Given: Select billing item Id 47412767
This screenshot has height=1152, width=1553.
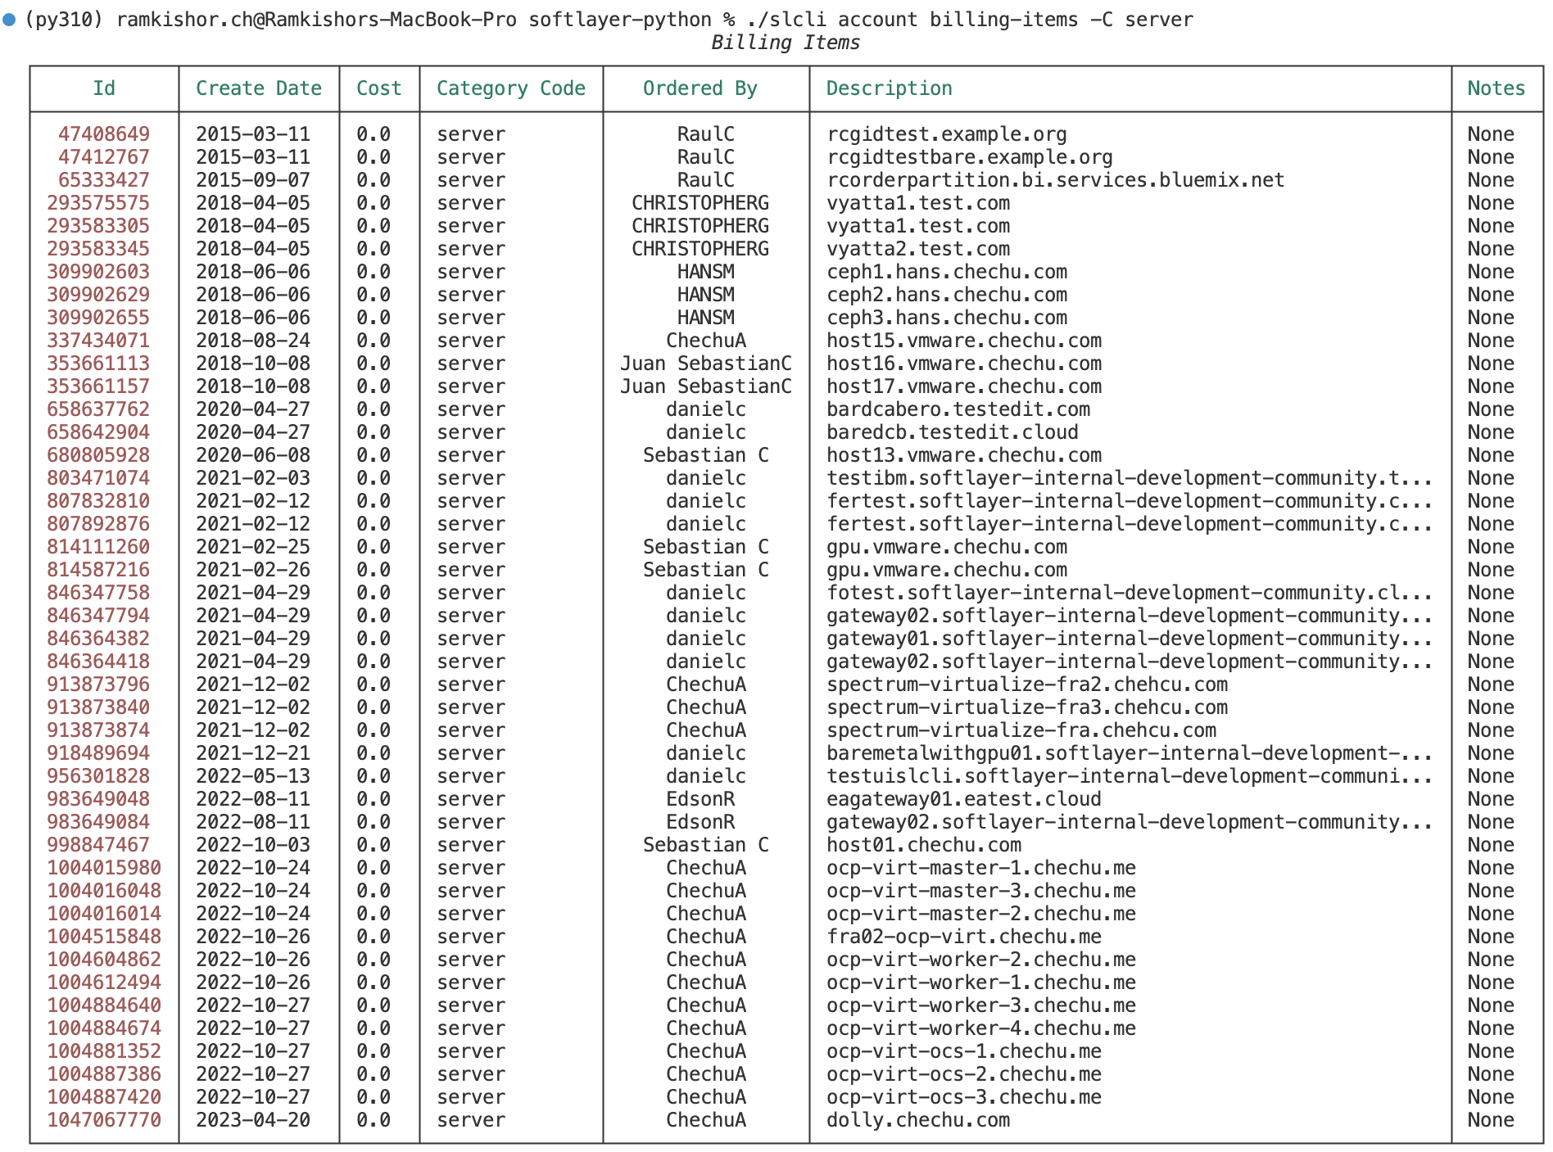Looking at the screenshot, I should [104, 157].
